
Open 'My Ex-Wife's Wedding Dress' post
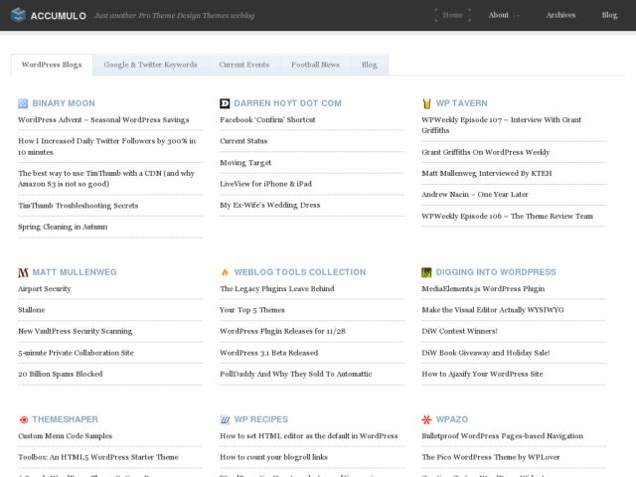point(269,205)
